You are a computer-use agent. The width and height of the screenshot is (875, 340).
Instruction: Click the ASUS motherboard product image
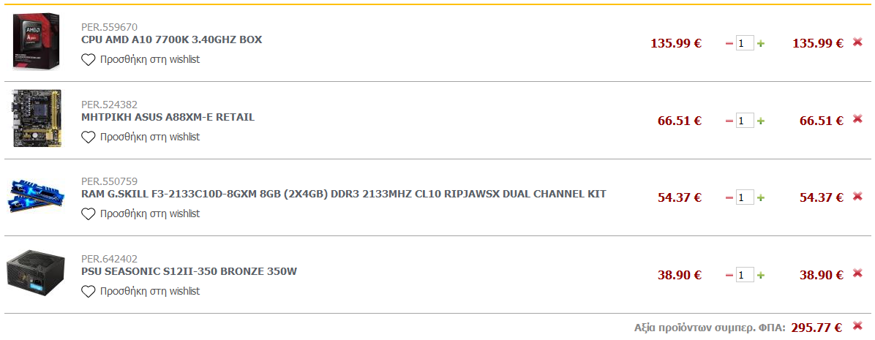click(x=37, y=118)
